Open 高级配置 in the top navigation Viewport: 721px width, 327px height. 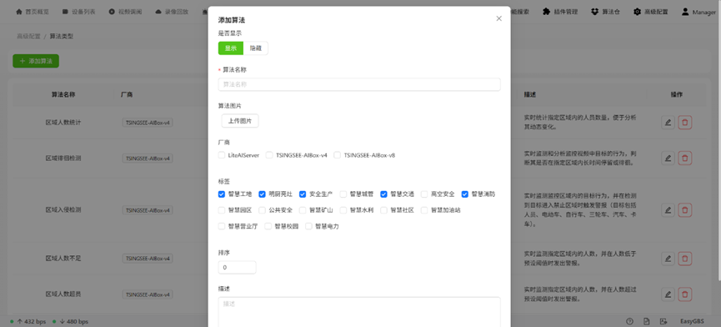tap(651, 12)
